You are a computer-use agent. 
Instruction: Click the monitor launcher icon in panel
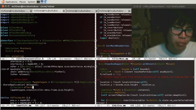42,2
